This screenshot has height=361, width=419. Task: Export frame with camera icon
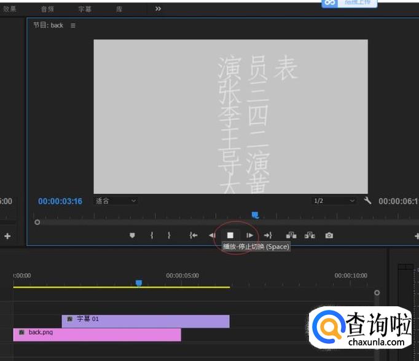(329, 235)
